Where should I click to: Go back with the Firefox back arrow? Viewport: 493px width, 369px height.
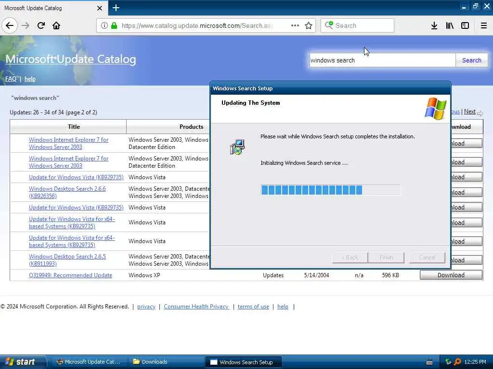(x=10, y=25)
